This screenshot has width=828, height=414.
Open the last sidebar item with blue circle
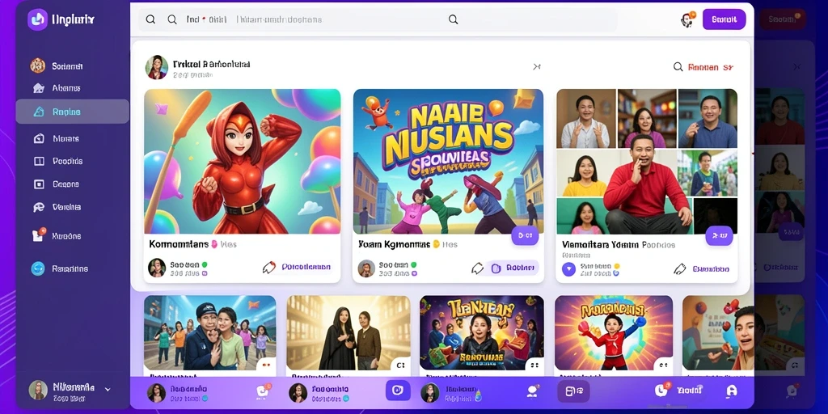pyautogui.click(x=59, y=268)
